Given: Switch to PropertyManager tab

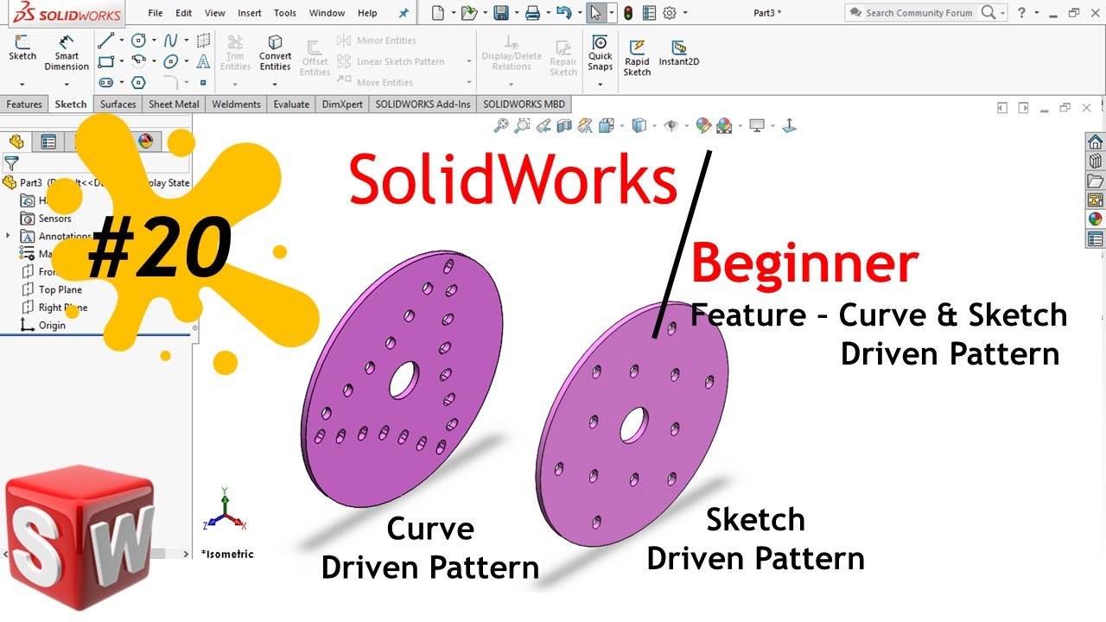Looking at the screenshot, I should (x=48, y=142).
